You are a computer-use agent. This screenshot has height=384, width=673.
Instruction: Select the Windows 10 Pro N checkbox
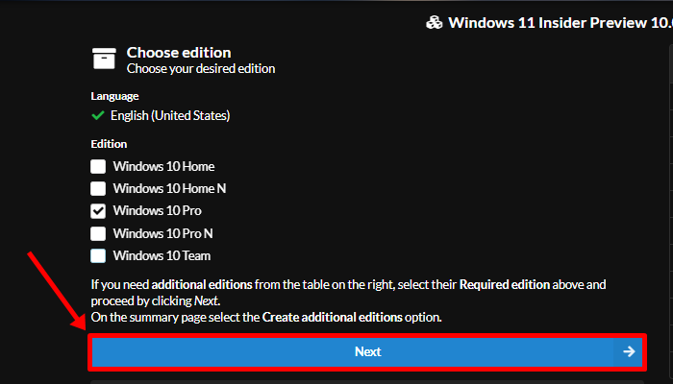[x=98, y=233]
